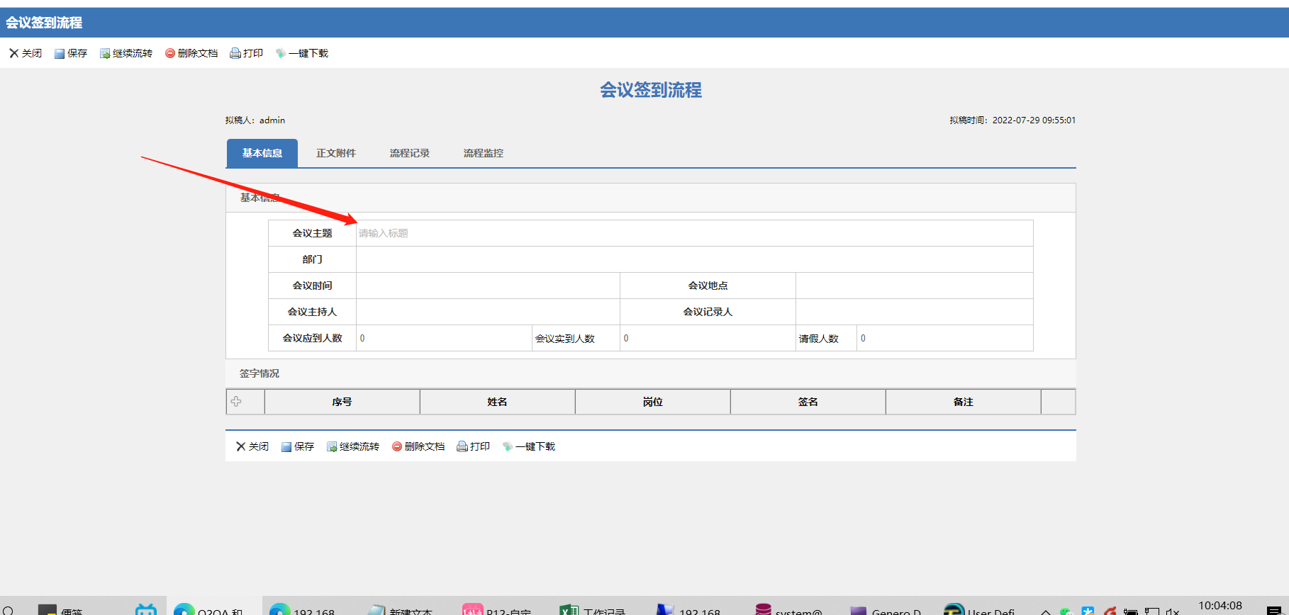The width and height of the screenshot is (1289, 615).
Task: Click the 会议实到人数 label
Action: click(564, 339)
